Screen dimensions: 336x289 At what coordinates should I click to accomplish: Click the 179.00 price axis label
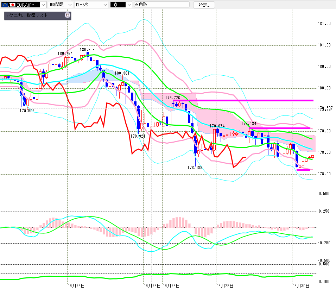click(x=324, y=131)
